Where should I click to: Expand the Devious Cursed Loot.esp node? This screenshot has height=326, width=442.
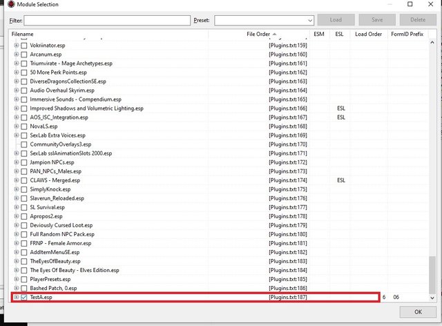coord(17,225)
